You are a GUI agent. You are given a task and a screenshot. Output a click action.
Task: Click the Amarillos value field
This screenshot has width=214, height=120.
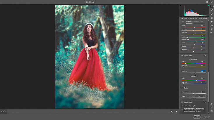pos(203,32)
